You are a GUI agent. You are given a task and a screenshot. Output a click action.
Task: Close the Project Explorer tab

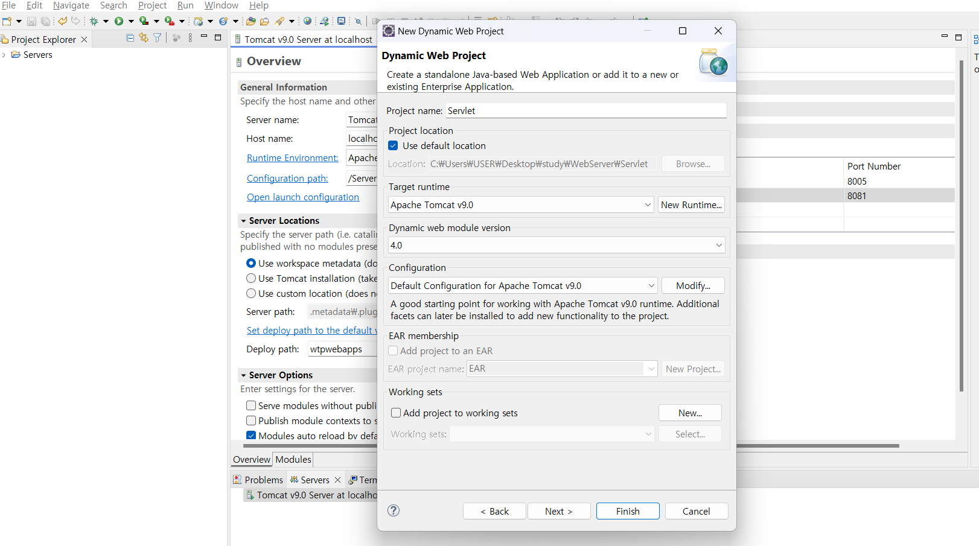pos(85,39)
